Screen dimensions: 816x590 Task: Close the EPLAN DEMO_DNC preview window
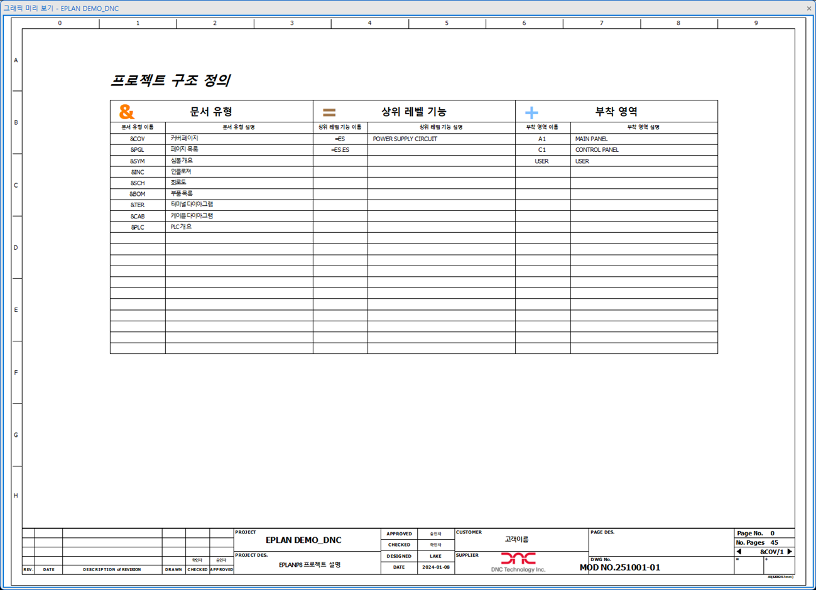(x=809, y=8)
